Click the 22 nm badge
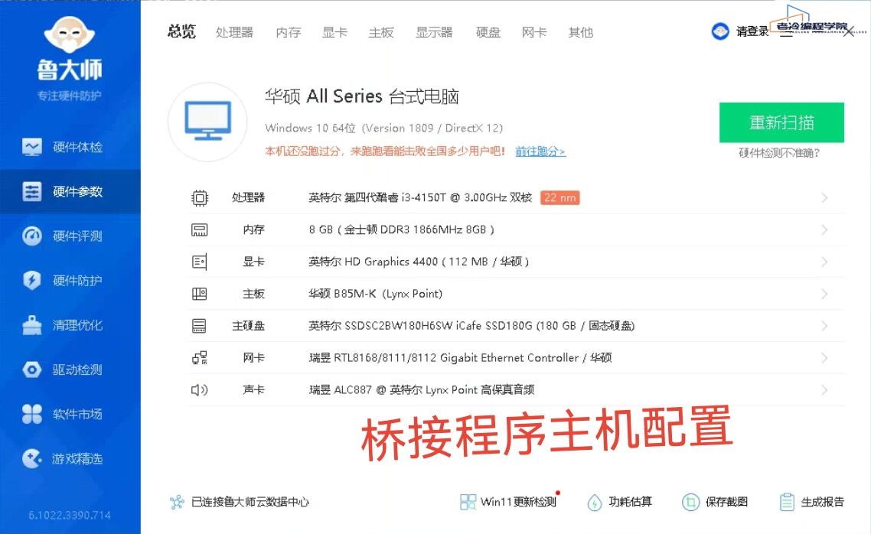This screenshot has width=871, height=534. [x=560, y=197]
